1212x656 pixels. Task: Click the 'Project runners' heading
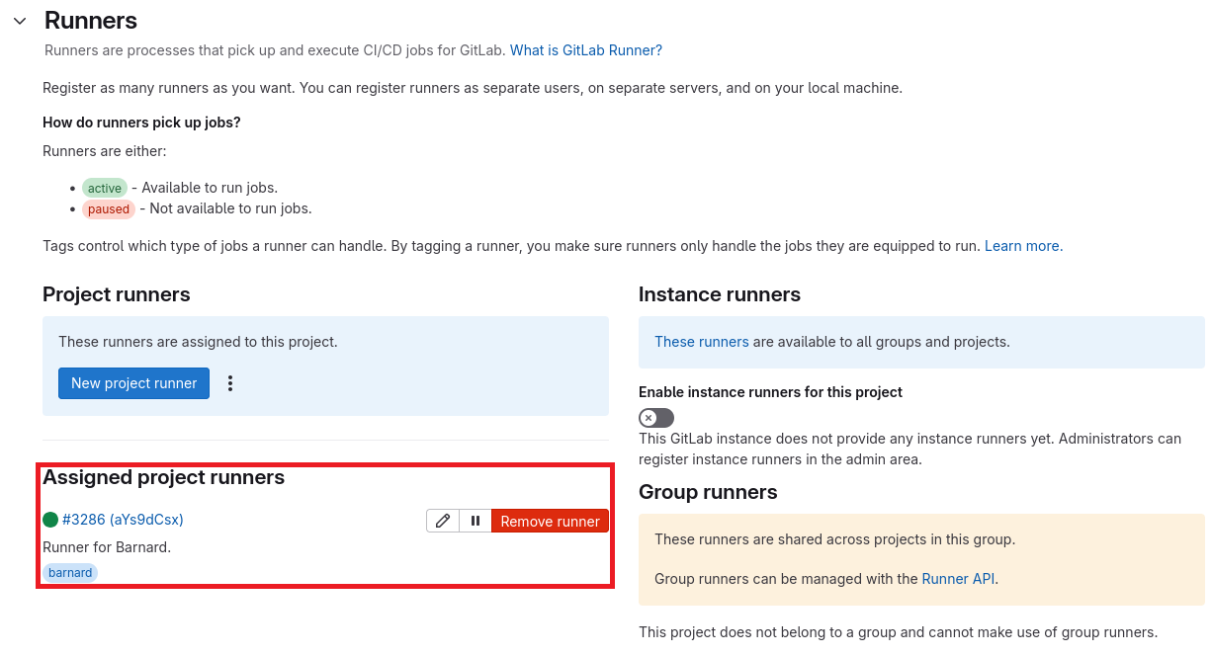tap(117, 294)
